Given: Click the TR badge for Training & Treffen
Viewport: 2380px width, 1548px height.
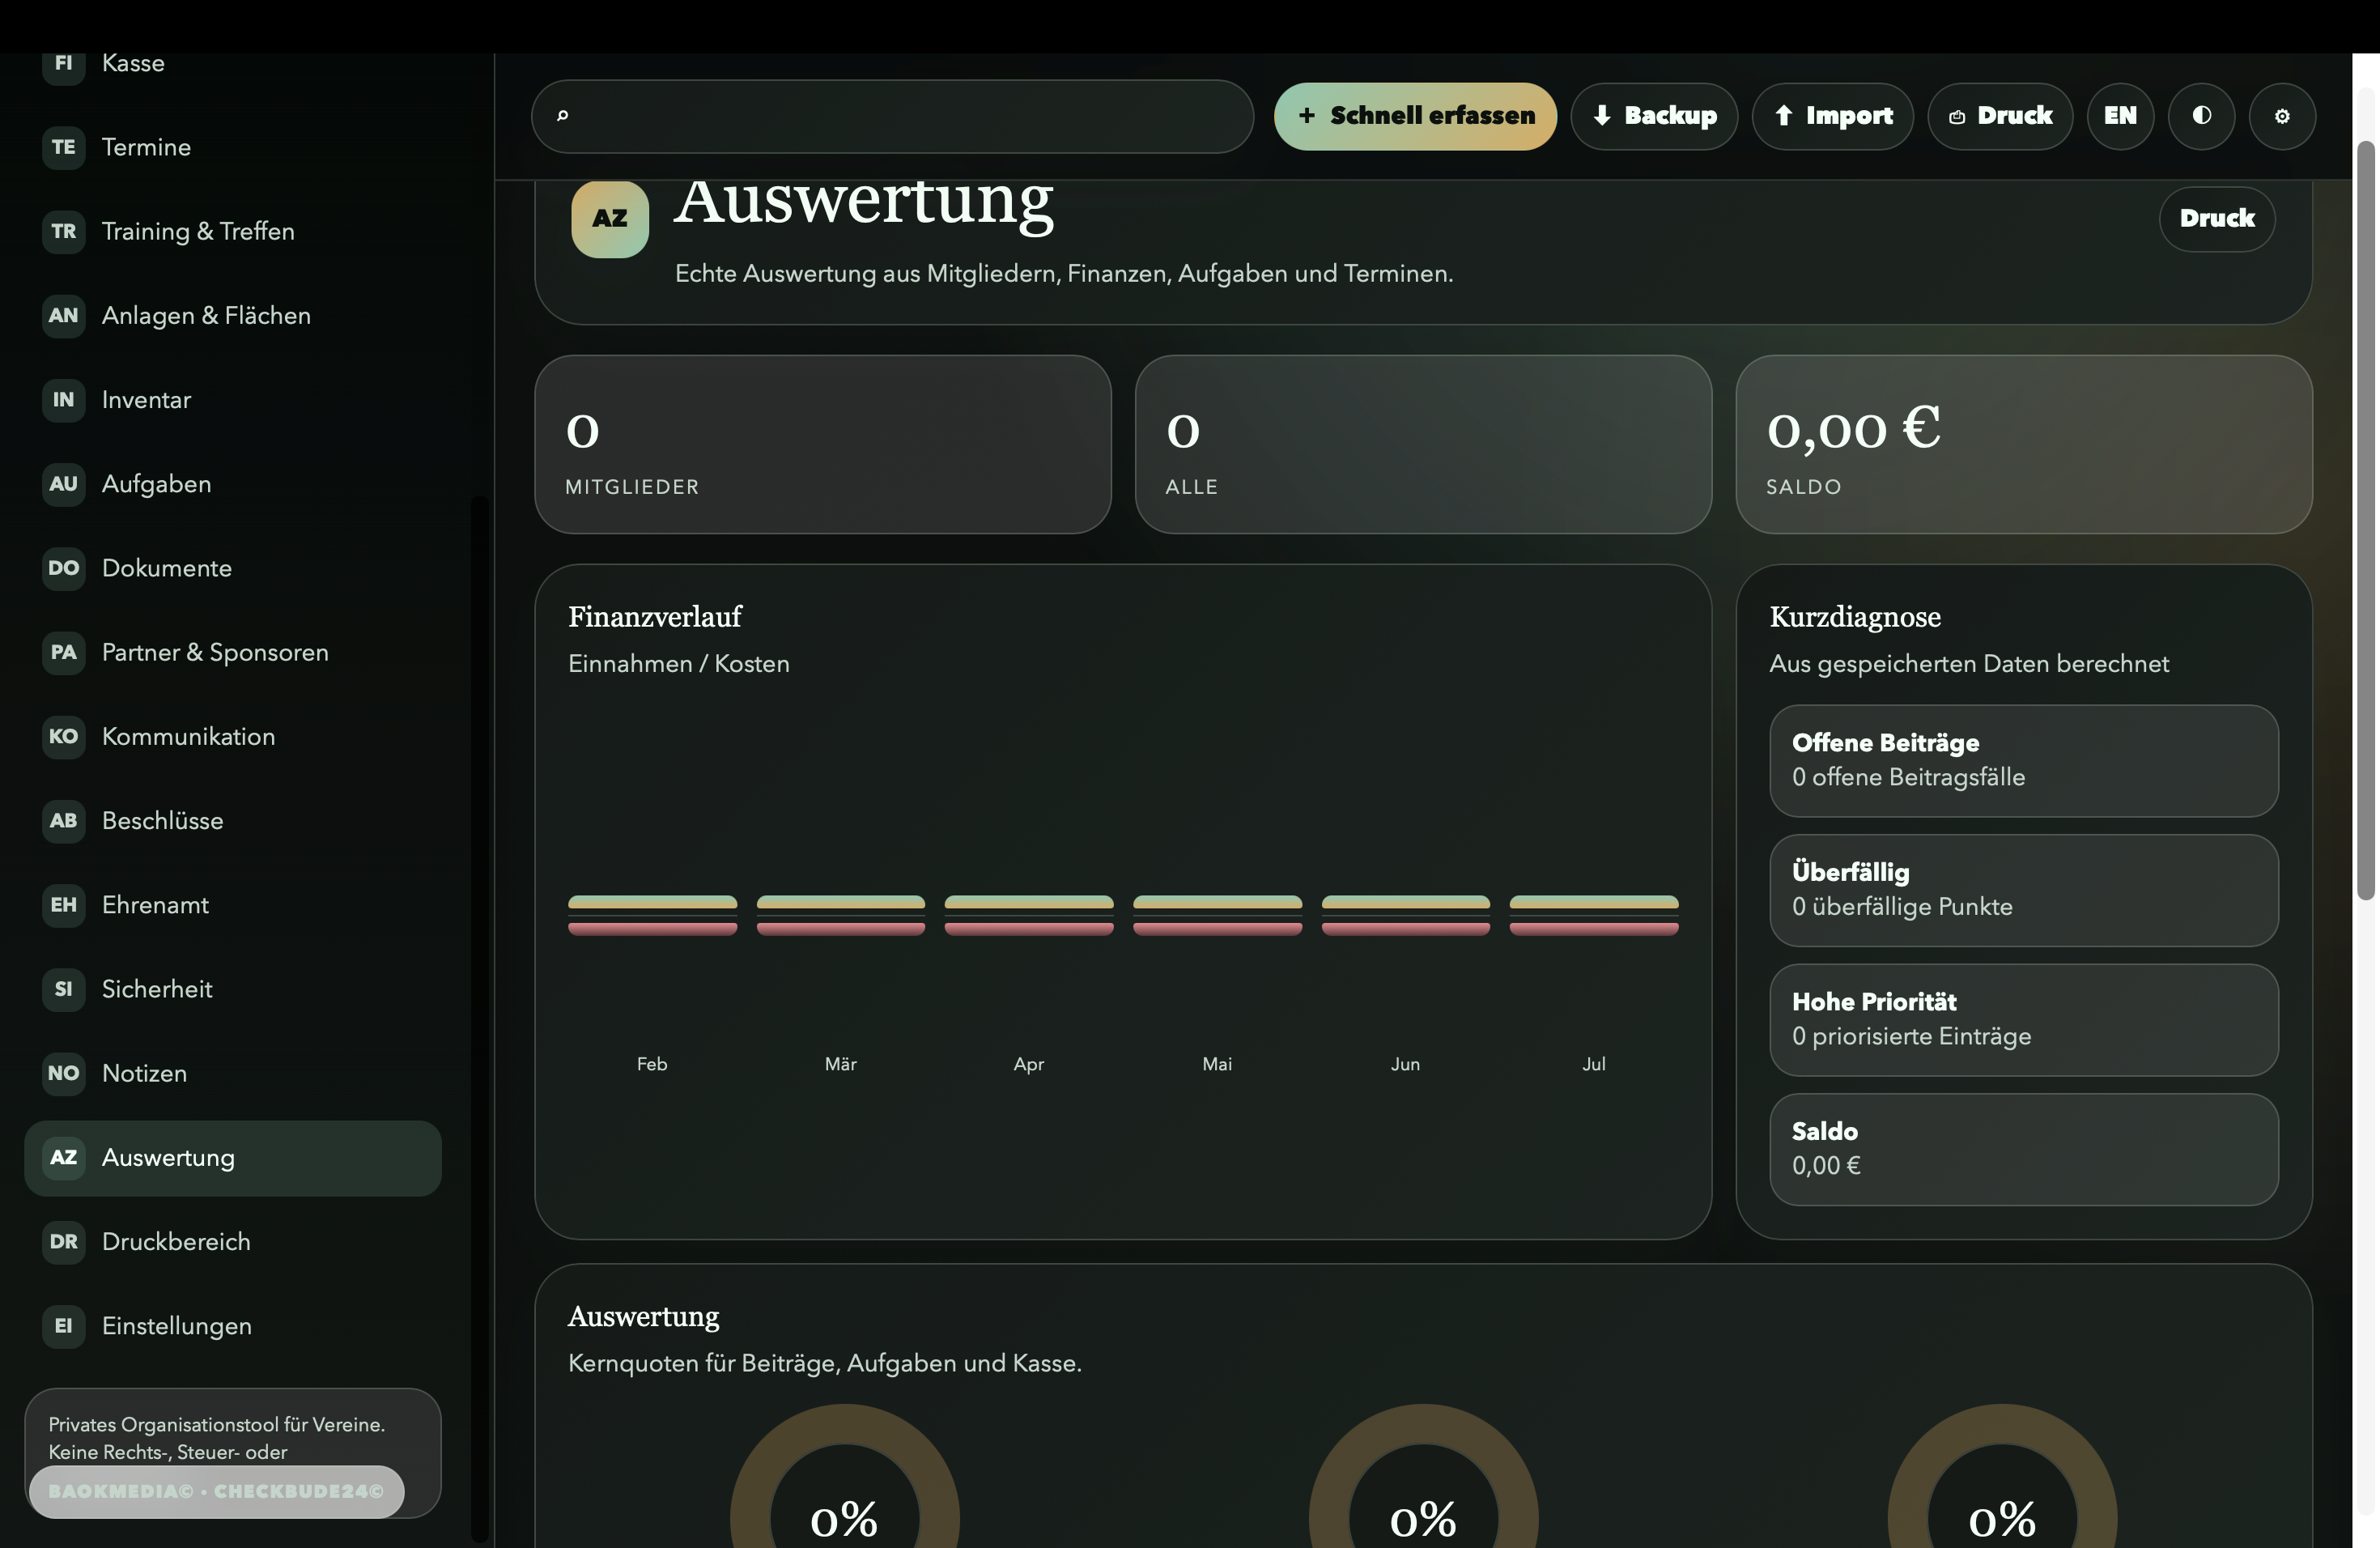Looking at the screenshot, I should (63, 231).
